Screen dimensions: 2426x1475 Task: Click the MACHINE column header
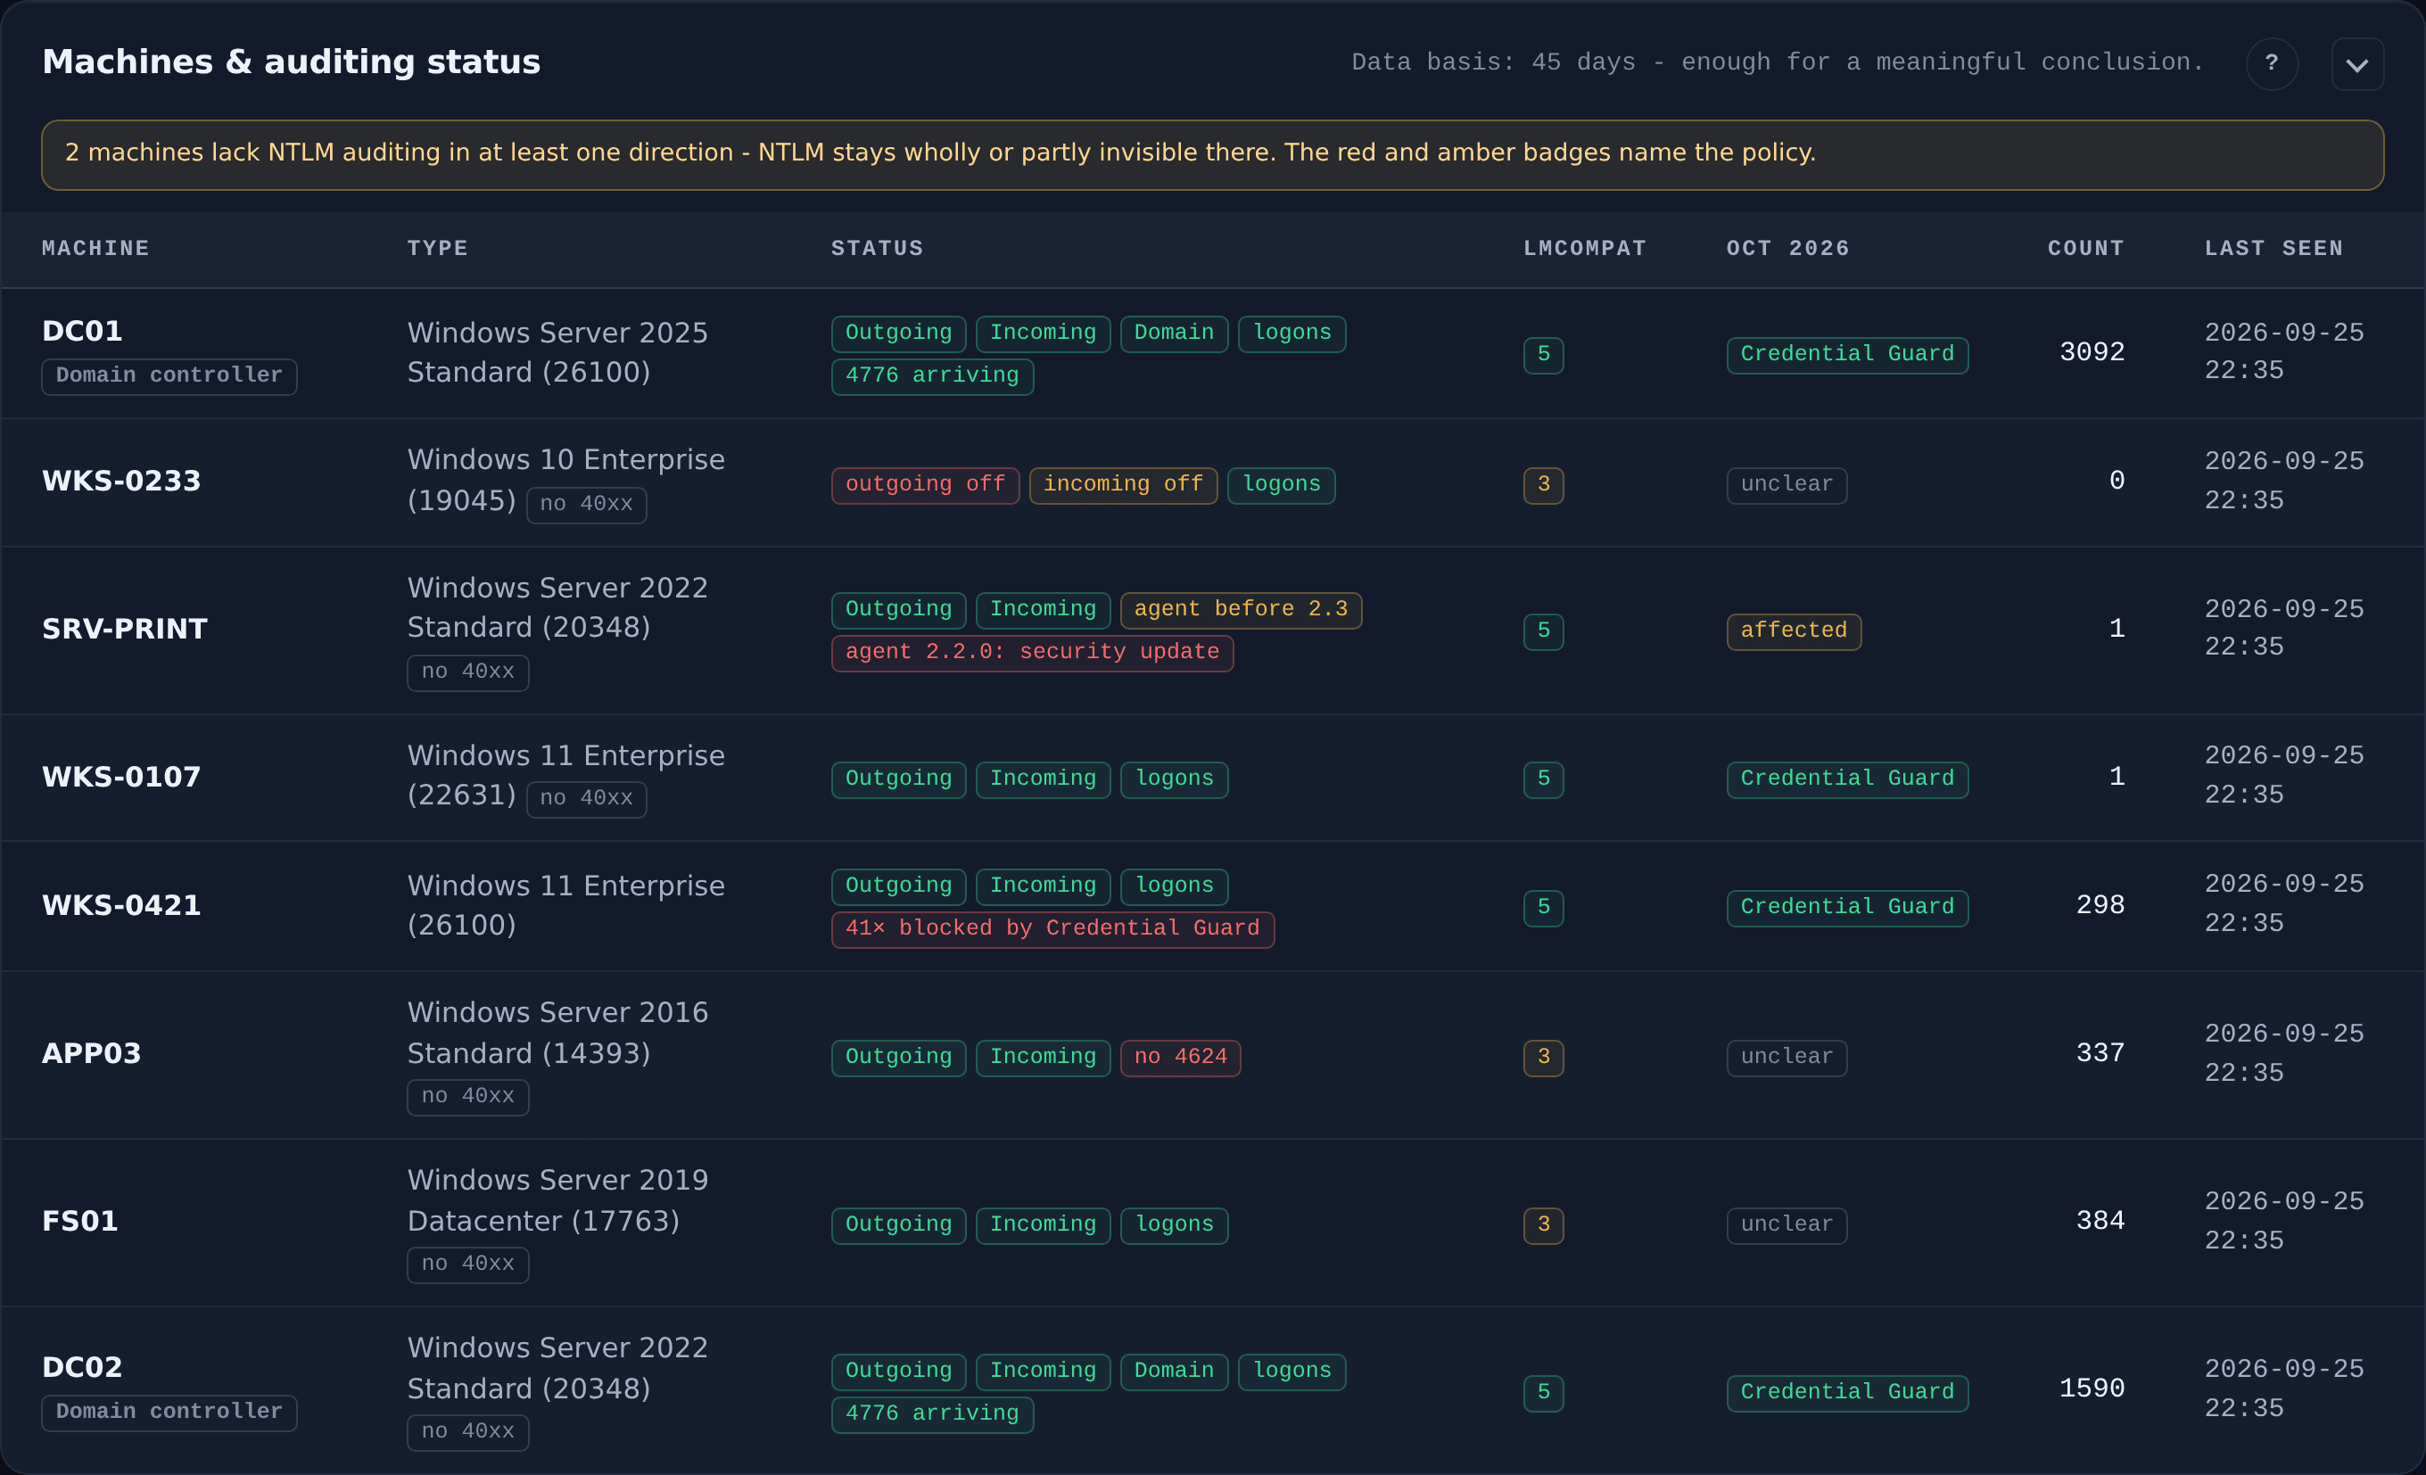pyautogui.click(x=95, y=248)
